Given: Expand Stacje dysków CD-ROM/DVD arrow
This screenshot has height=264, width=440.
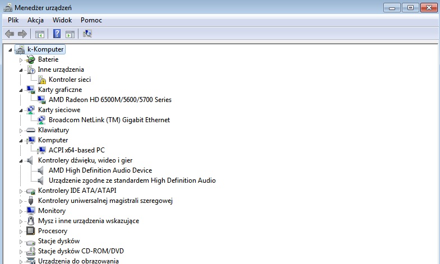Looking at the screenshot, I should (x=21, y=252).
